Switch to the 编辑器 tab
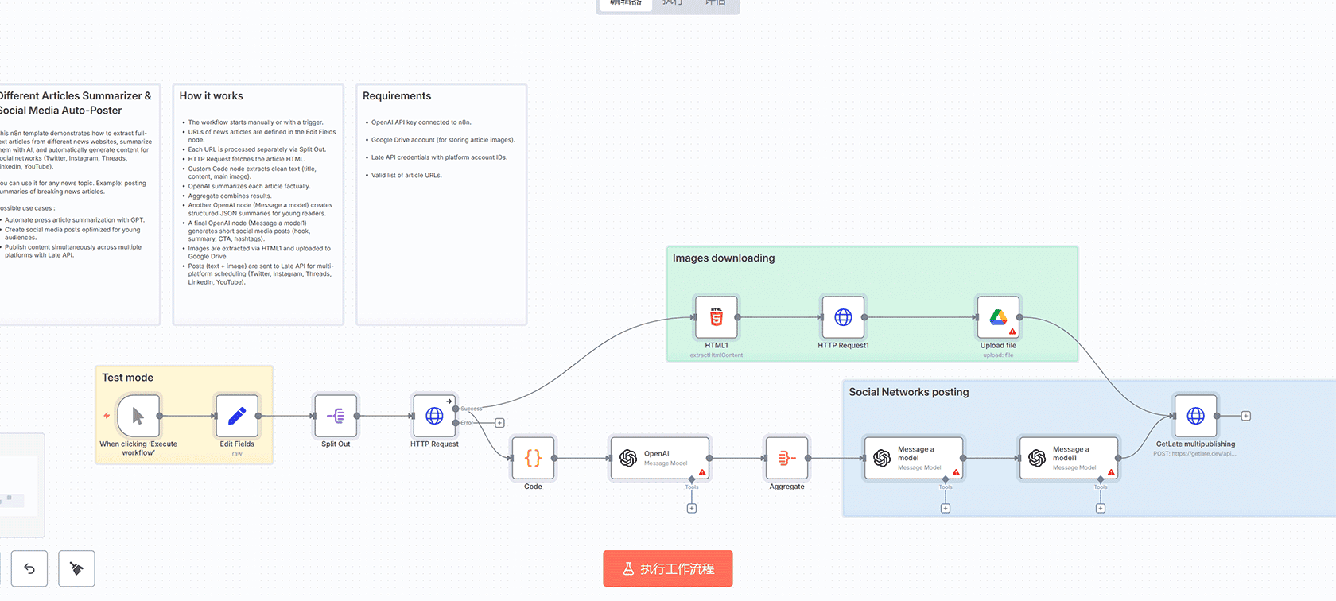The image size is (1336, 601). [x=626, y=4]
